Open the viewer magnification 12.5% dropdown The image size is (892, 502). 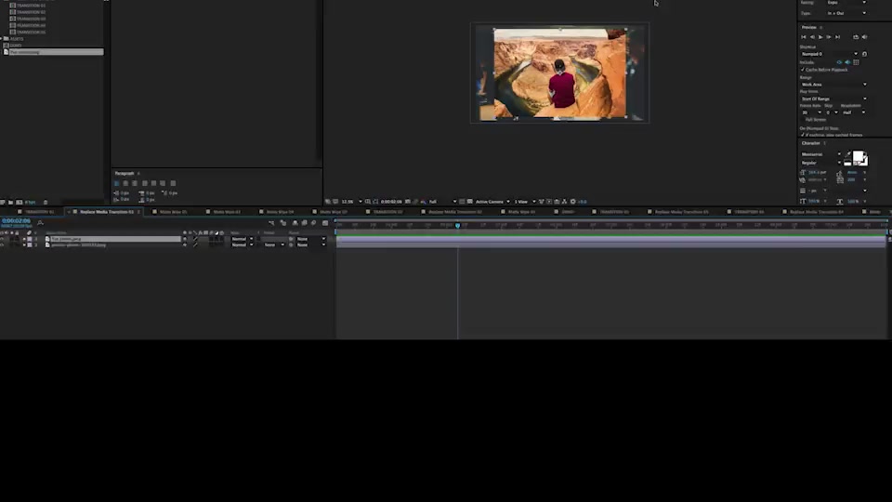pyautogui.click(x=351, y=202)
